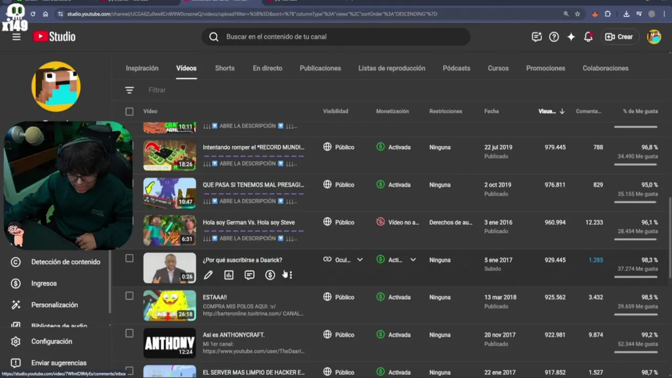Screen dimensions: 672x378
Task: Open monetization dollar icon for Daarick video
Action: point(270,275)
